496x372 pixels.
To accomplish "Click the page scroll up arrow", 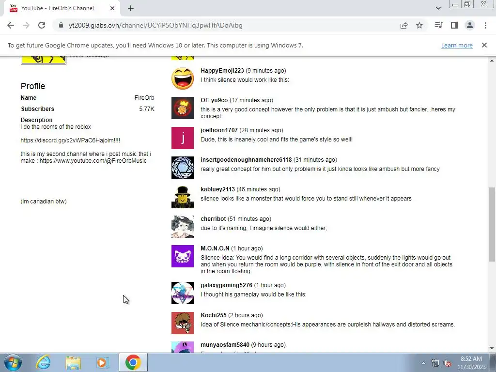I will tap(492, 61).
